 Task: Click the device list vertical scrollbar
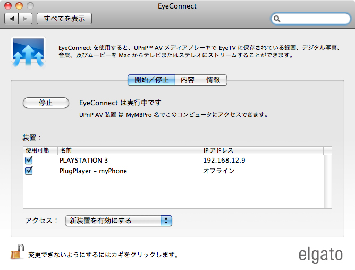click(x=327, y=181)
